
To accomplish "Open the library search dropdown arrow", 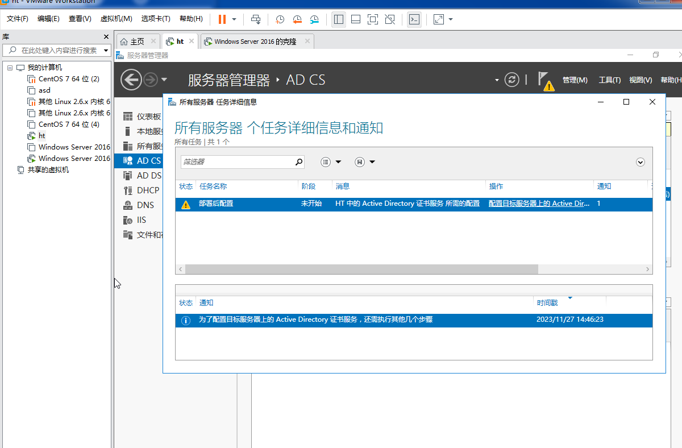I will click(106, 51).
